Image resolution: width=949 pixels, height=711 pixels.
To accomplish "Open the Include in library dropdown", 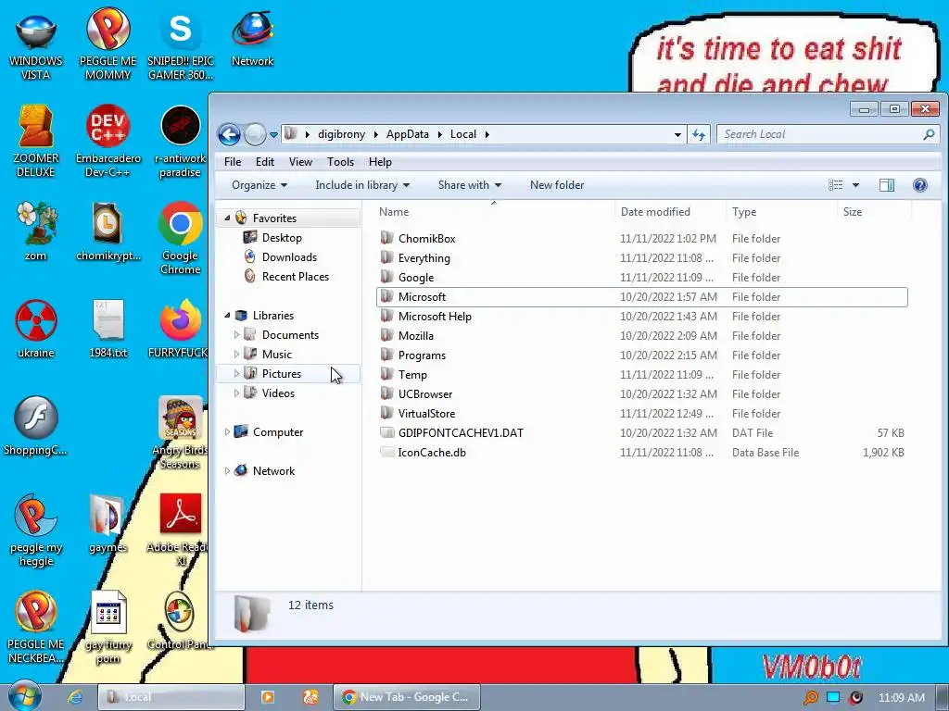I will 362,185.
